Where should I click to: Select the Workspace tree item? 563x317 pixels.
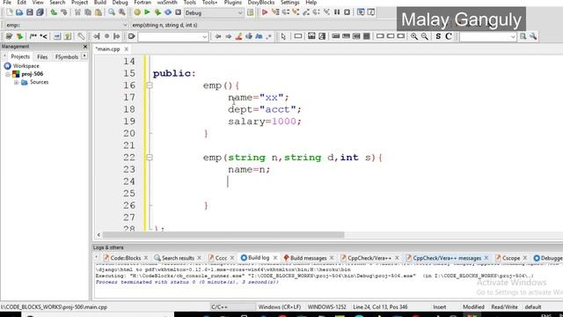26,66
